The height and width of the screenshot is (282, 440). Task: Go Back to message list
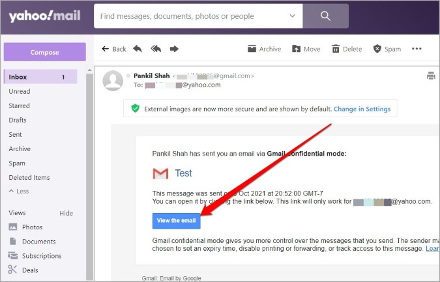point(114,49)
